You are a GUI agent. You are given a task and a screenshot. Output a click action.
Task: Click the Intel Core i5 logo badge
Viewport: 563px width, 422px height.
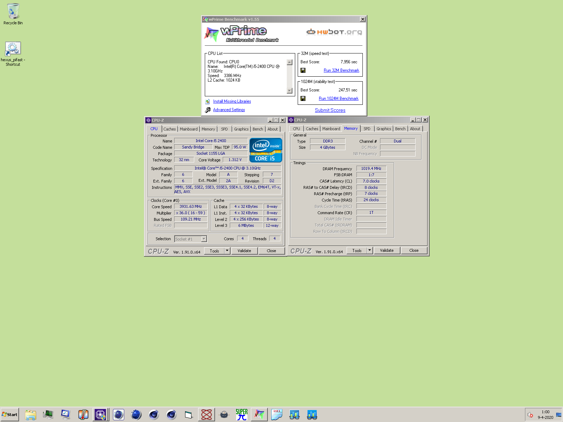point(266,150)
